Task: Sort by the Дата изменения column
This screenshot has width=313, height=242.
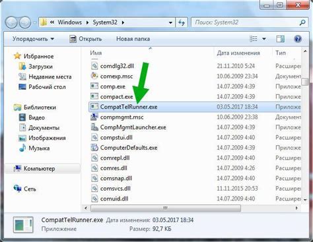Action: coord(238,53)
